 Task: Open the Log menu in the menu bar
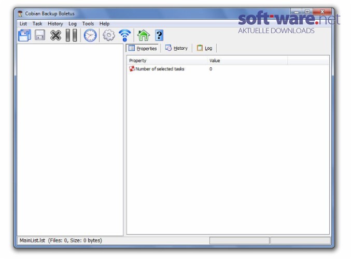(73, 24)
